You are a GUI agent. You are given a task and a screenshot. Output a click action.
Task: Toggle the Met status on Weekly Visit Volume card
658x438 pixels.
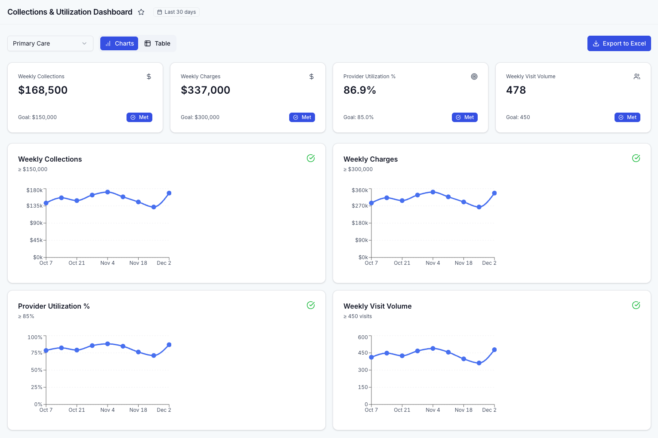click(x=627, y=117)
